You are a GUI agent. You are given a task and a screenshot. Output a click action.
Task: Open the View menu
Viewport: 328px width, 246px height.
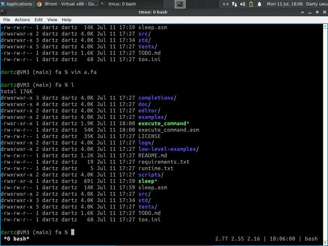pyautogui.click(x=52, y=20)
